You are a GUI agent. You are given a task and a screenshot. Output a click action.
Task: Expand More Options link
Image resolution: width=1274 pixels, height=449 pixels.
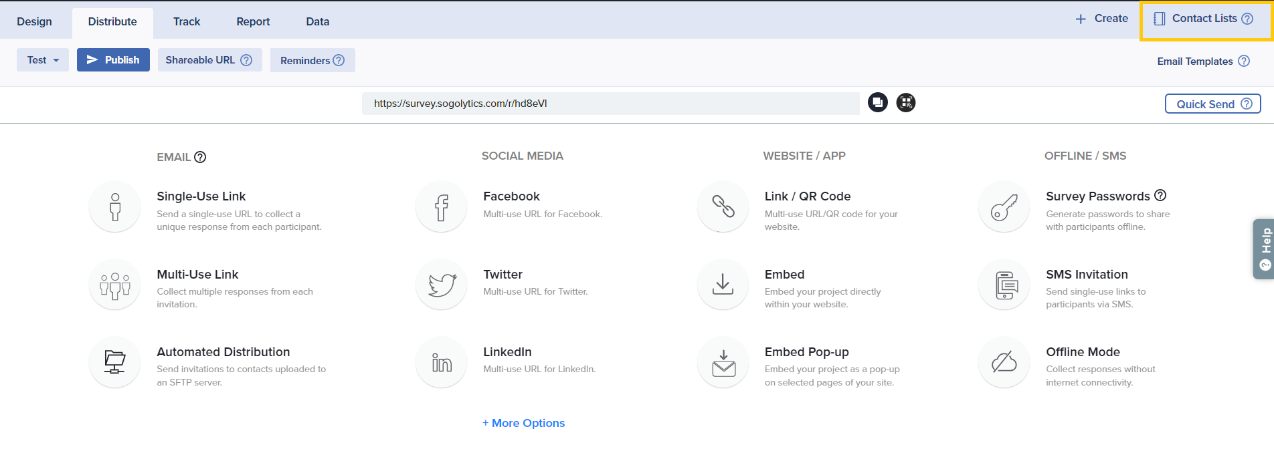click(524, 423)
